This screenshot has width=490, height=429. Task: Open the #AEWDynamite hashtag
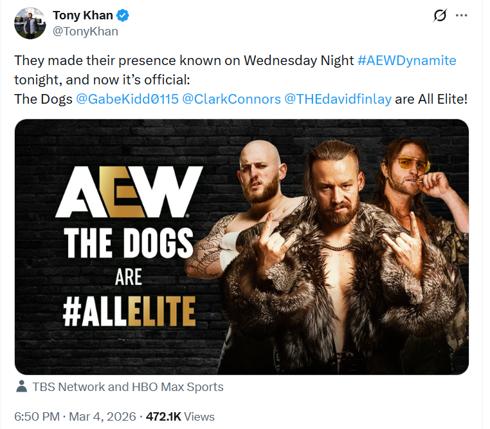(x=407, y=61)
